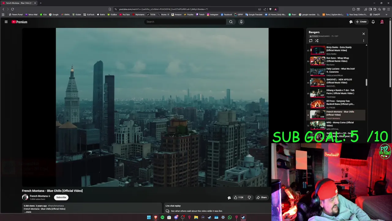Dislike the video with thumbs down

click(249, 197)
